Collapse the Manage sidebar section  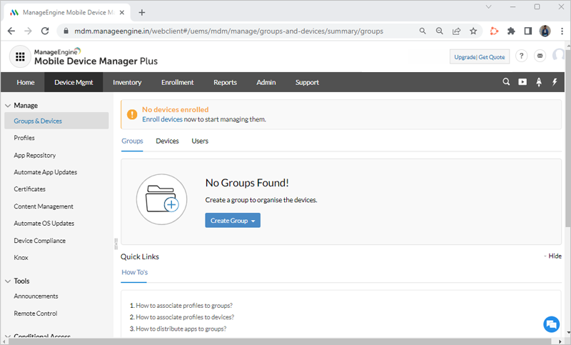click(x=8, y=105)
